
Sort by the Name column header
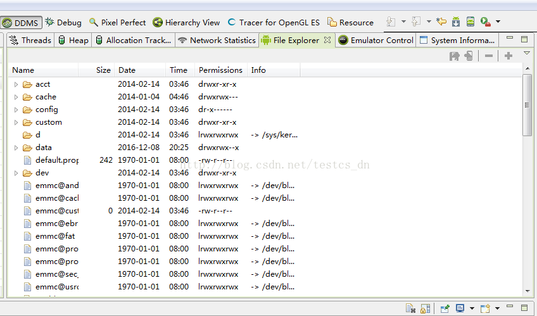pyautogui.click(x=43, y=70)
